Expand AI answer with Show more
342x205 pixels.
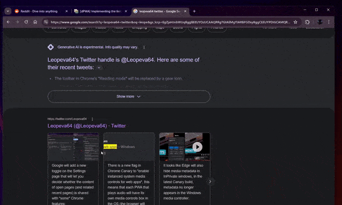pos(129,96)
